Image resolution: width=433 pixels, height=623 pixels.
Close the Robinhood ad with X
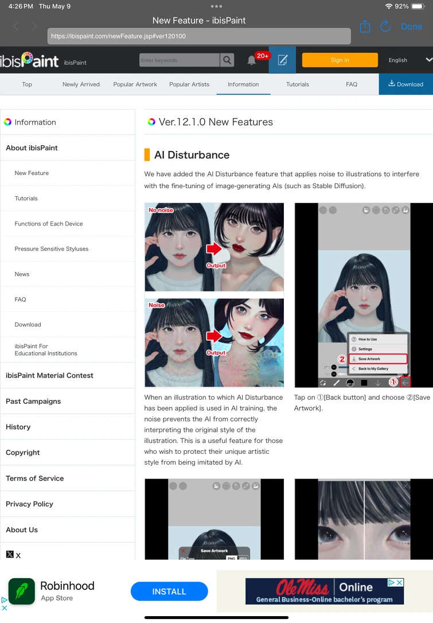point(5,608)
